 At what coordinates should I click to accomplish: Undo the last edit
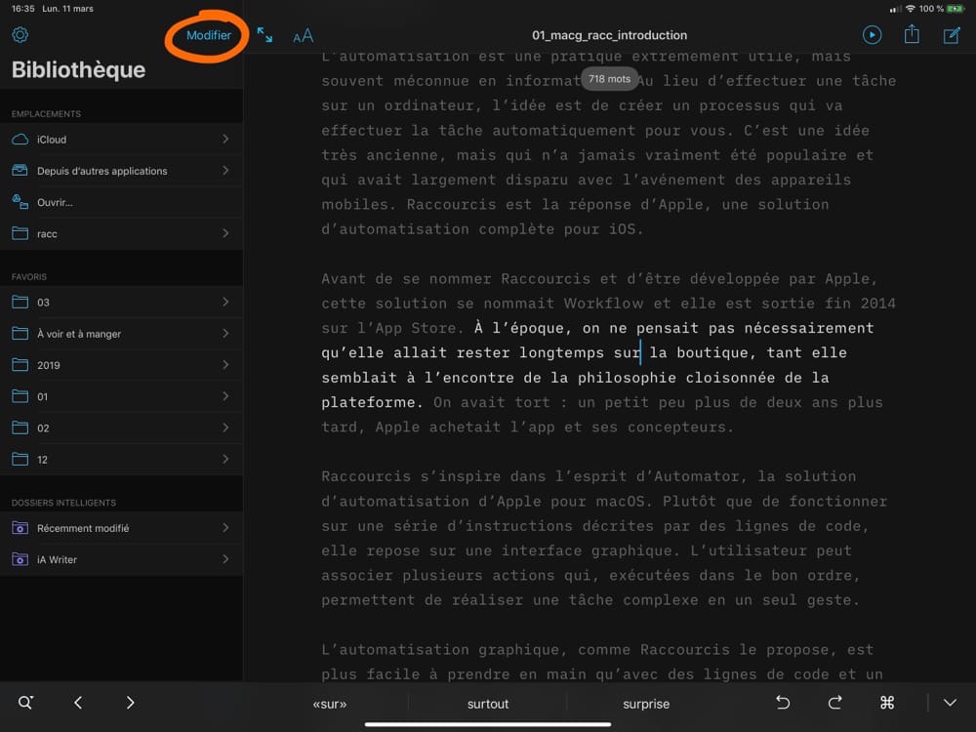point(783,703)
